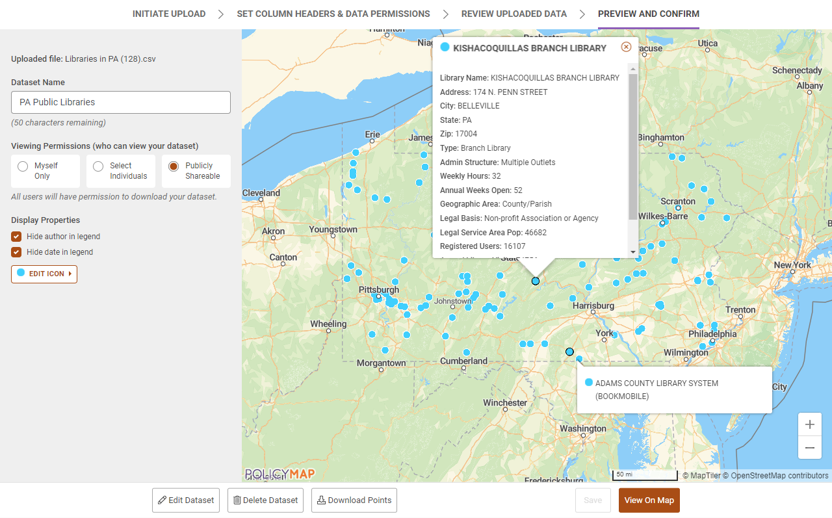
Task: Click the Edit Icon button
Action: [44, 274]
